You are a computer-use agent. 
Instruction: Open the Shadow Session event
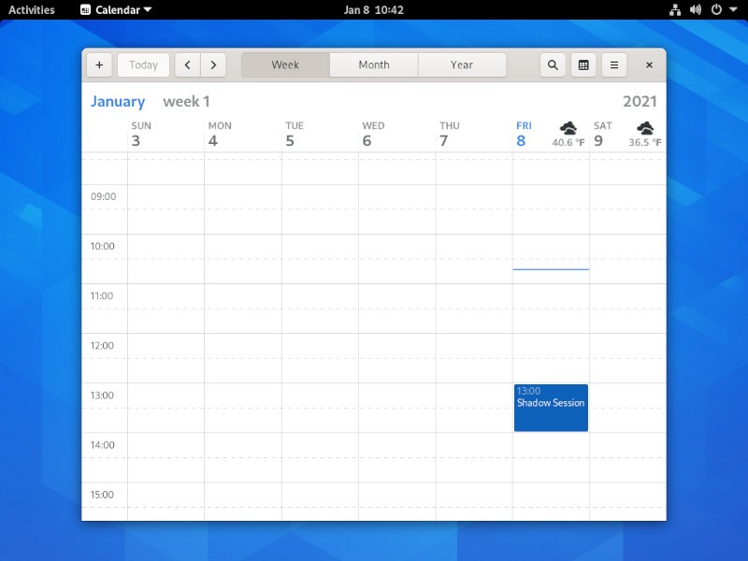pyautogui.click(x=550, y=407)
